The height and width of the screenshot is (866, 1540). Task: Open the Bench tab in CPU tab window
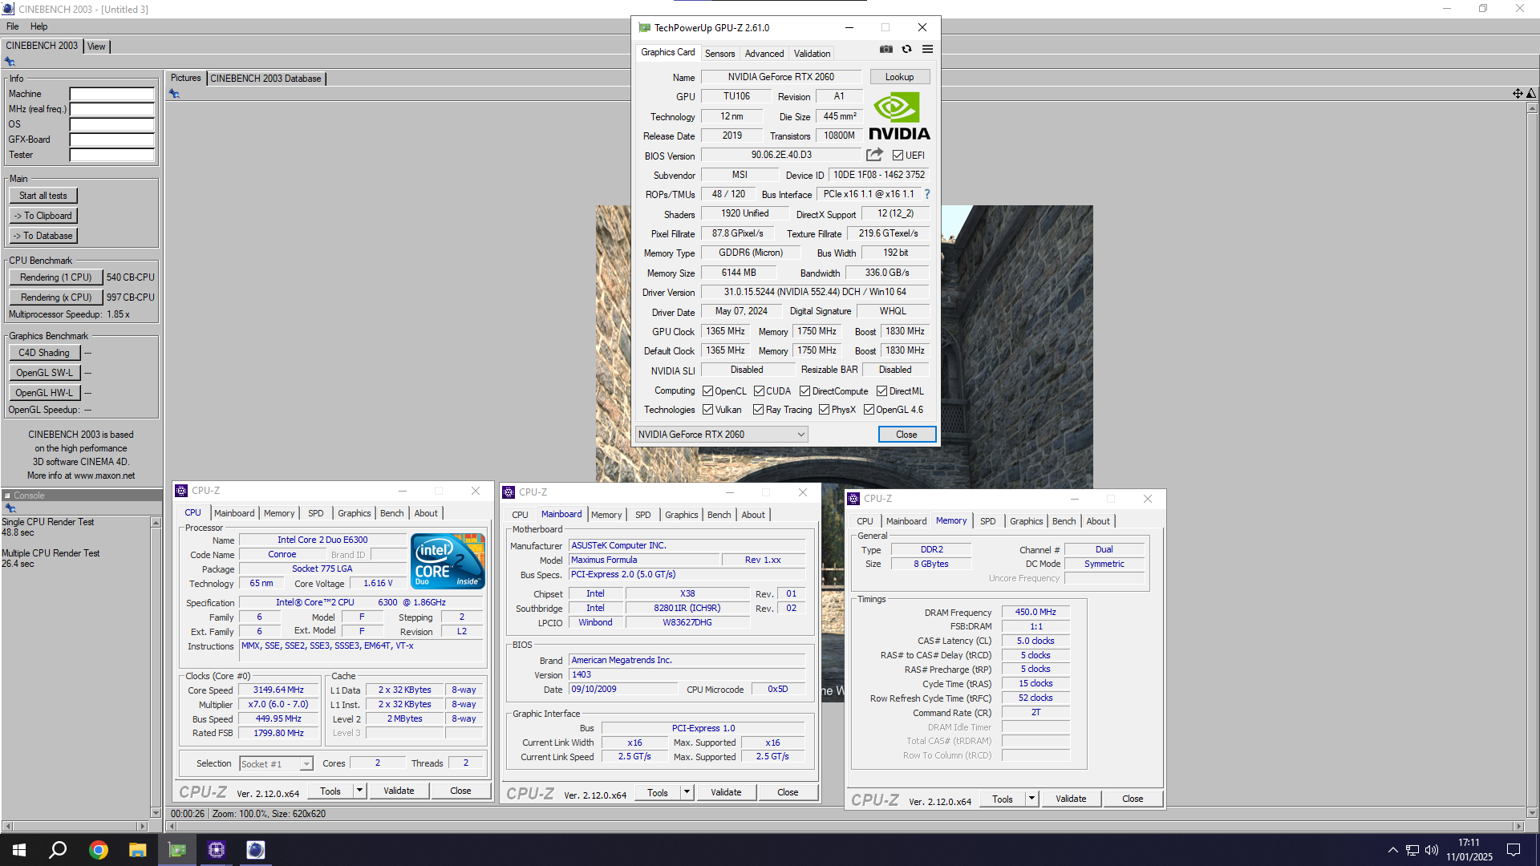[x=391, y=513]
